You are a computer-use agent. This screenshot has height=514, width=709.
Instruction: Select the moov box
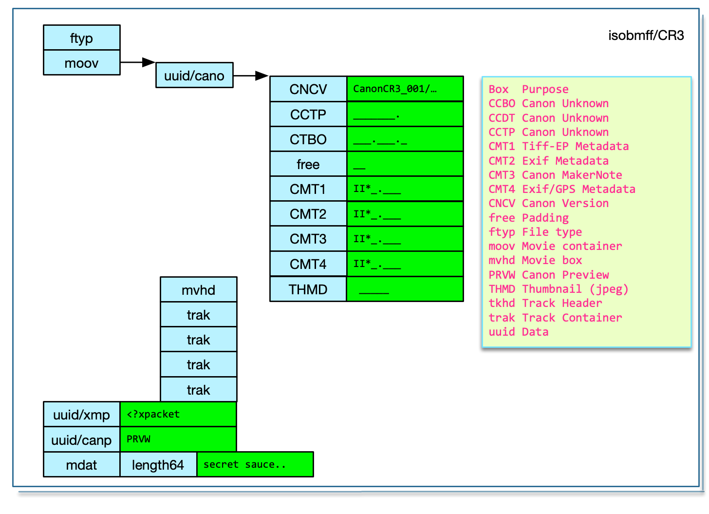tap(81, 63)
